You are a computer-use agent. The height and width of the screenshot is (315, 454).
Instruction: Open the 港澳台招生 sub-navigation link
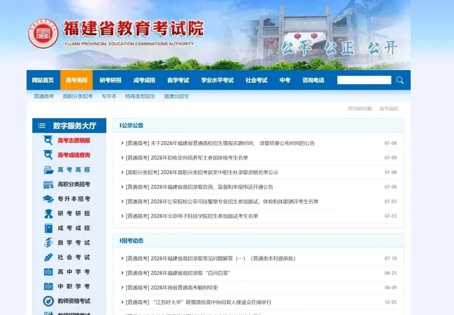(176, 96)
